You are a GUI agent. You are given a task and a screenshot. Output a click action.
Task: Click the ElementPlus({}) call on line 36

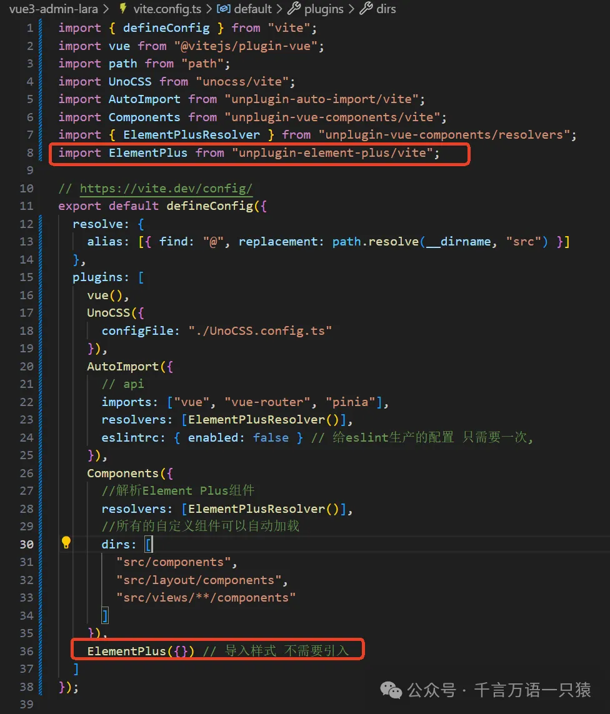click(x=141, y=651)
